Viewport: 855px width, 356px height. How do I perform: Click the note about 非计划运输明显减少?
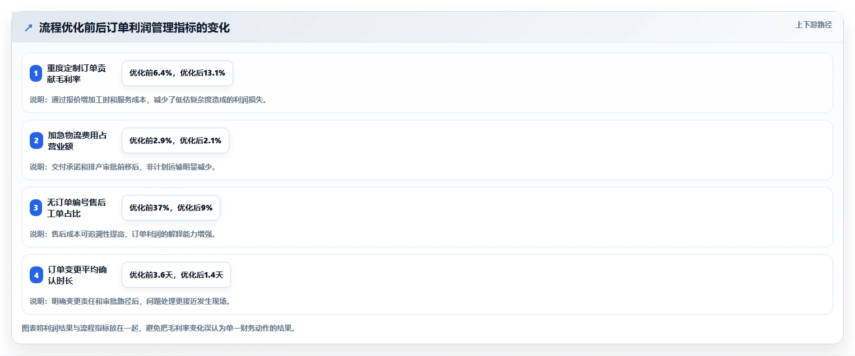[x=123, y=167]
